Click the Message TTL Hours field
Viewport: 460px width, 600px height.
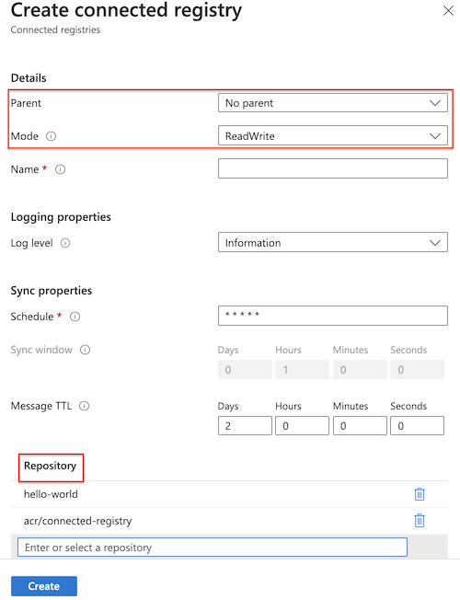coord(302,426)
